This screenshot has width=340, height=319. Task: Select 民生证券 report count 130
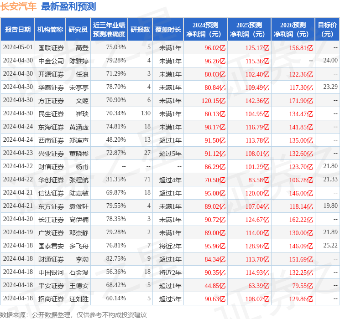[146, 113]
